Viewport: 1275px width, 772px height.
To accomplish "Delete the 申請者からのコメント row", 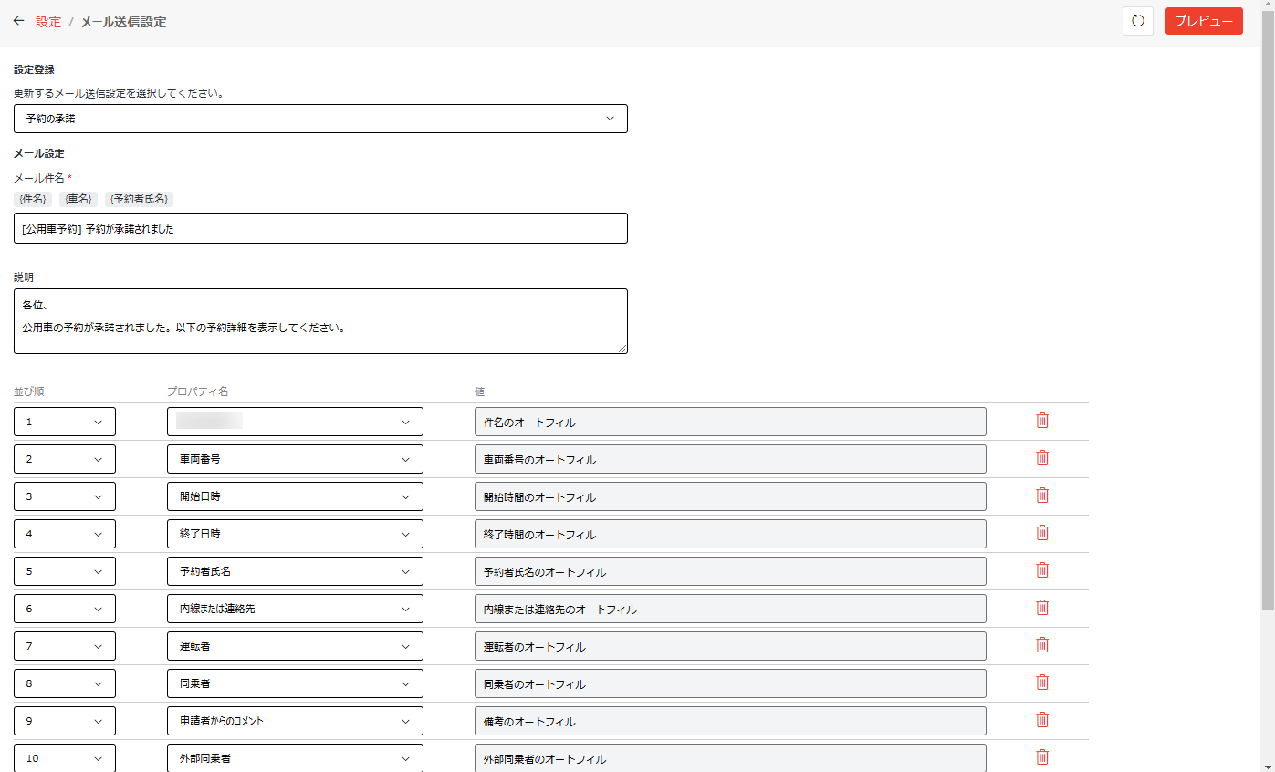I will (1042, 720).
